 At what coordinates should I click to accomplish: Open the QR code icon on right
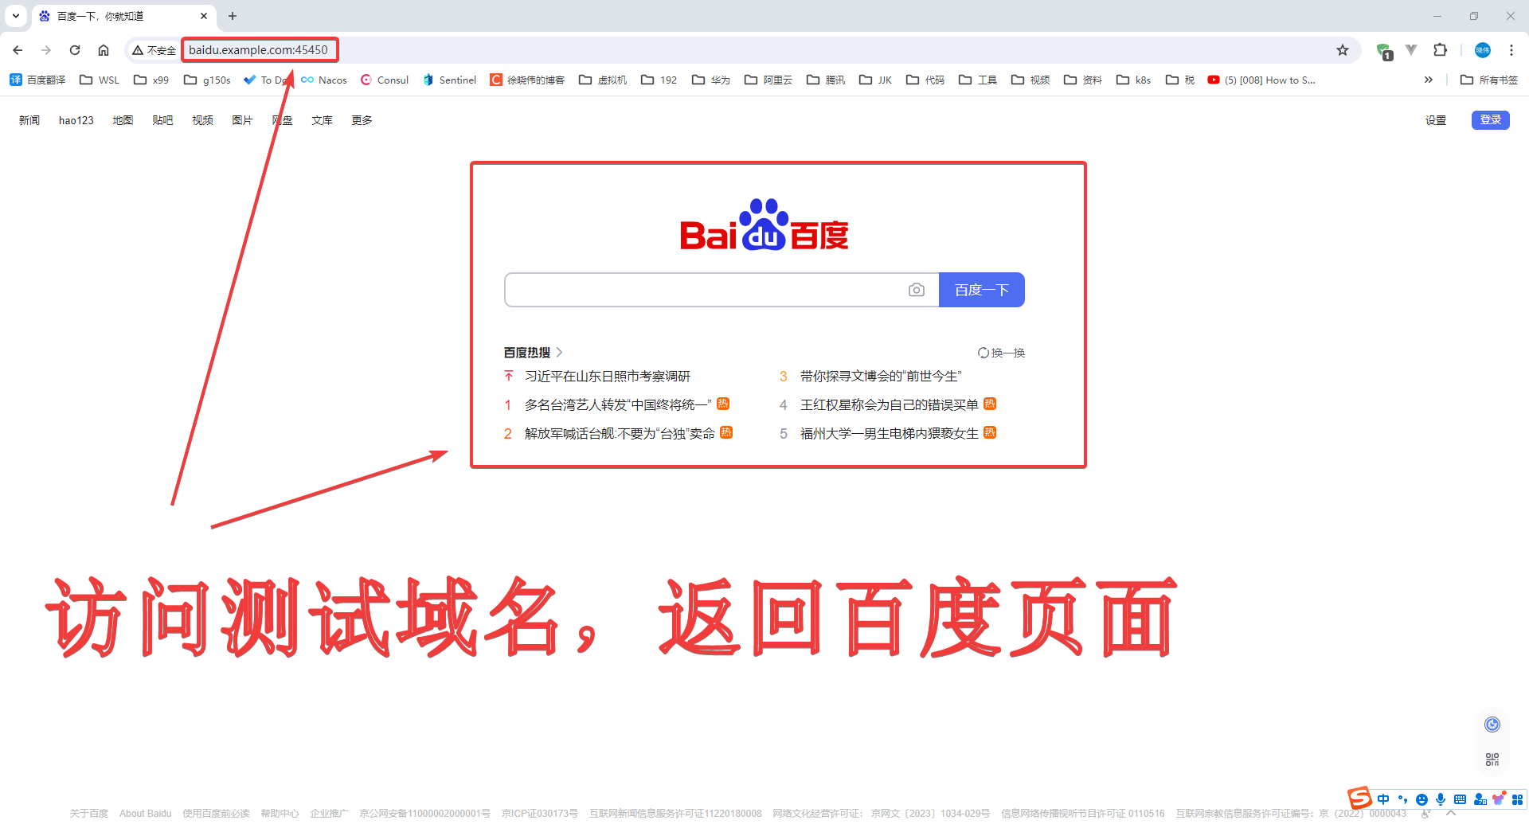[x=1492, y=760]
